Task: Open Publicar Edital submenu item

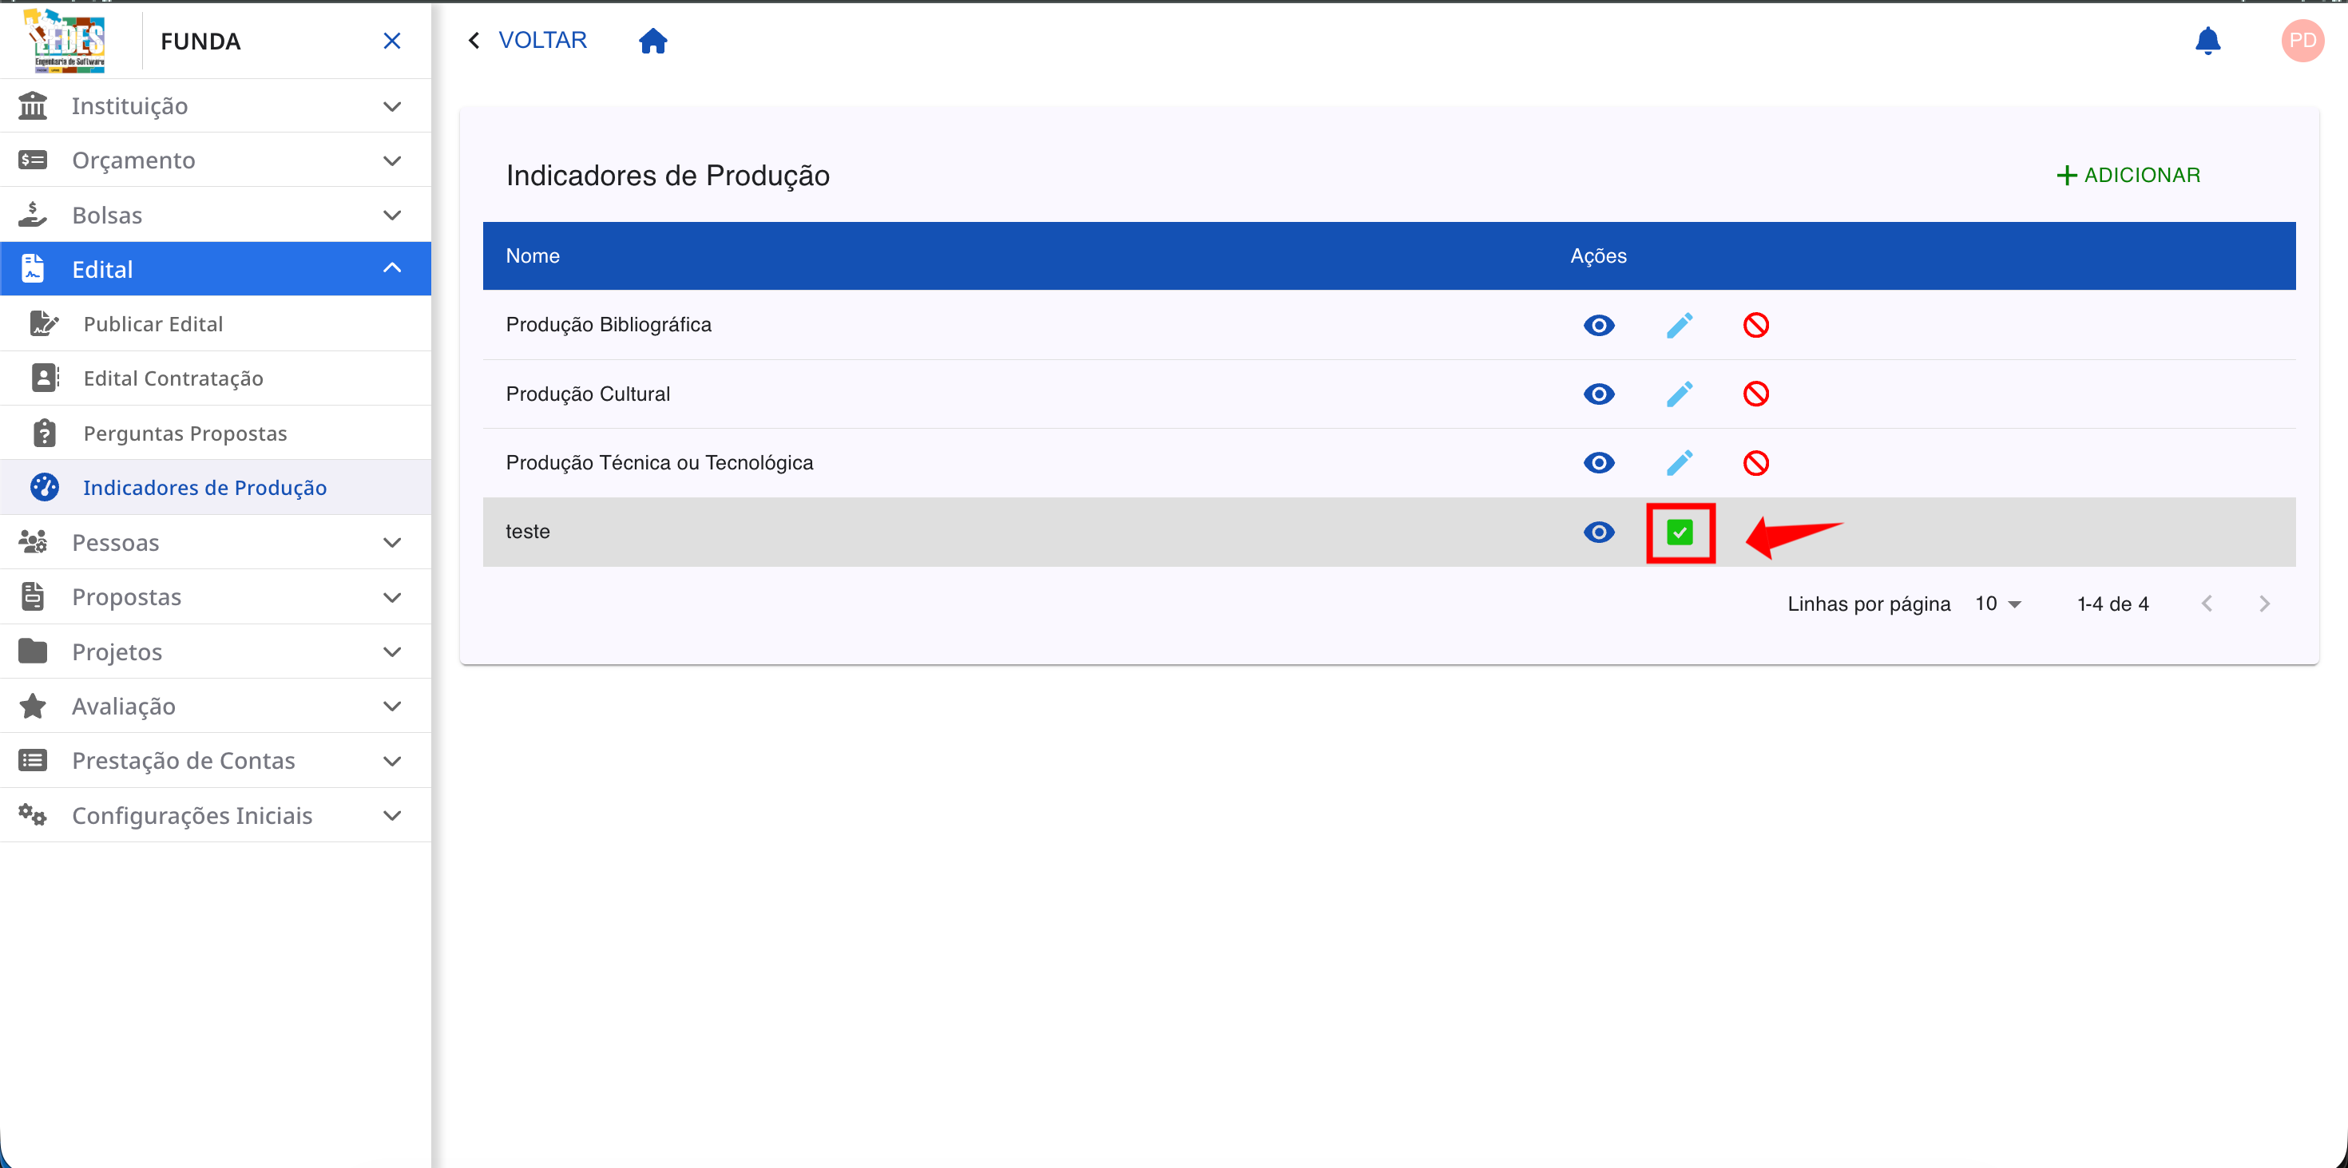Action: (x=215, y=323)
